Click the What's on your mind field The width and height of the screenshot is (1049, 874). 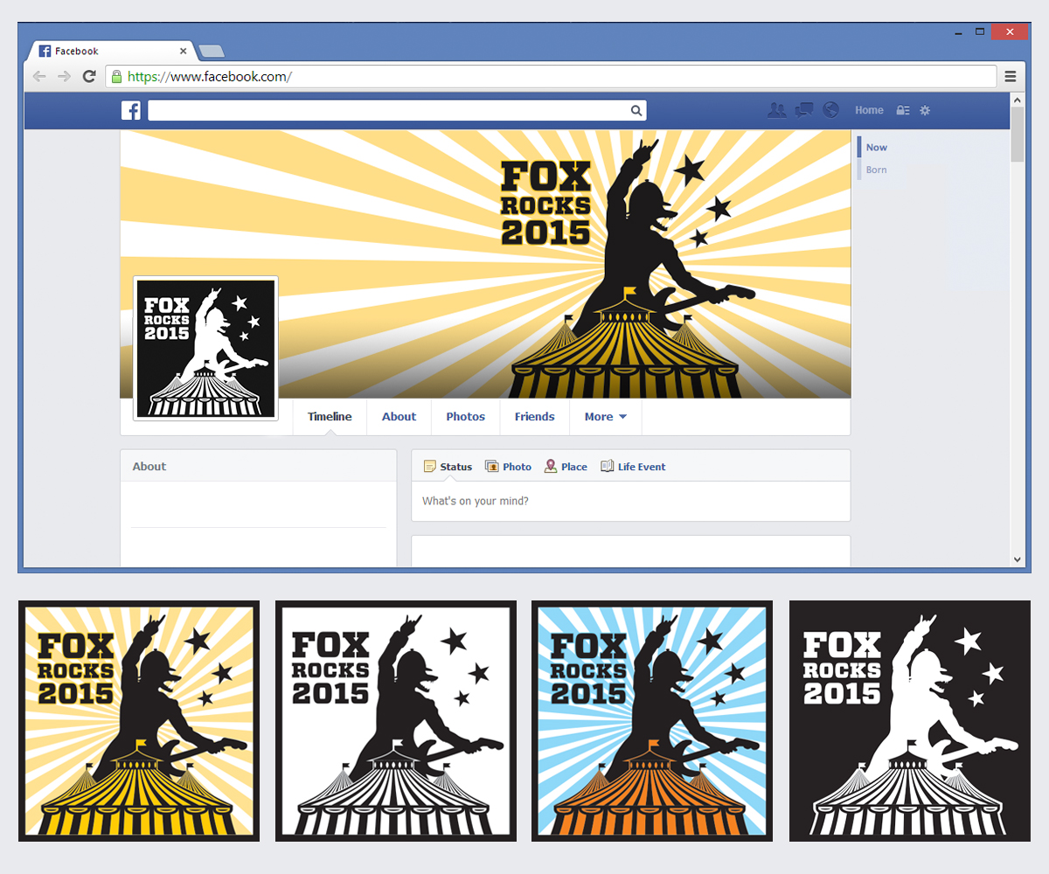point(630,502)
